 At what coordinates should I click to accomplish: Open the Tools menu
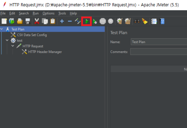click(x=62, y=13)
